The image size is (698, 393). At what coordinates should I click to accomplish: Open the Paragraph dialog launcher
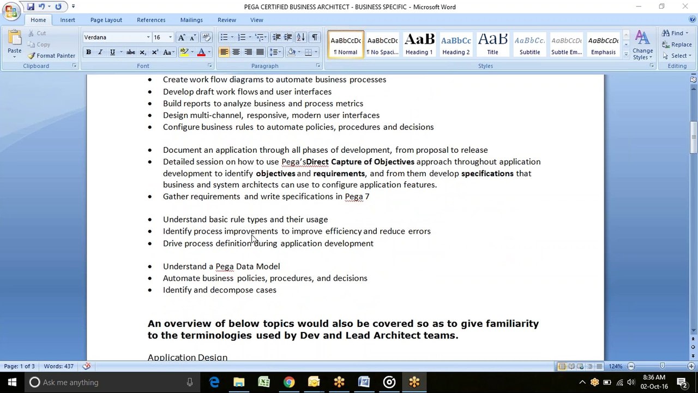pos(317,66)
